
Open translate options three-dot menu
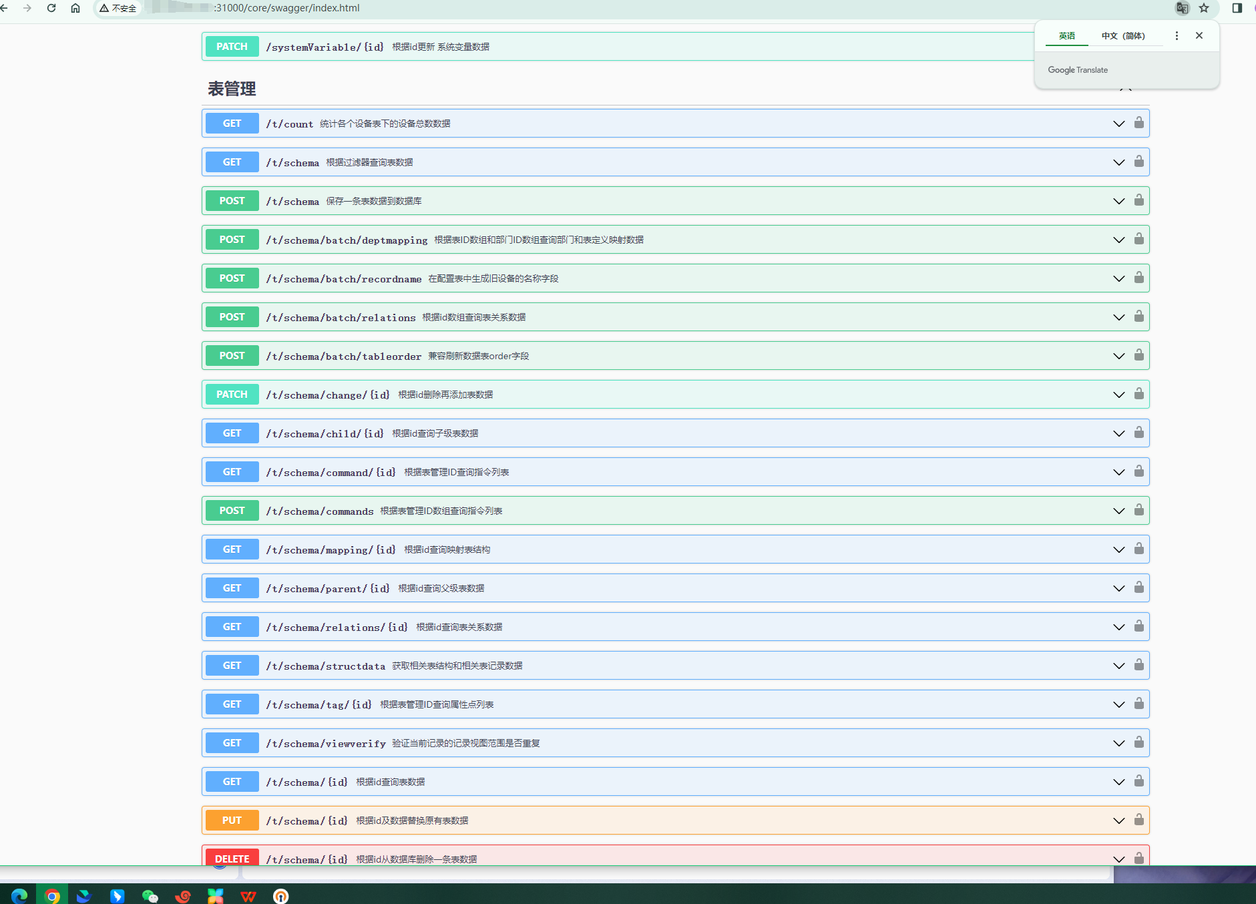pyautogui.click(x=1177, y=35)
